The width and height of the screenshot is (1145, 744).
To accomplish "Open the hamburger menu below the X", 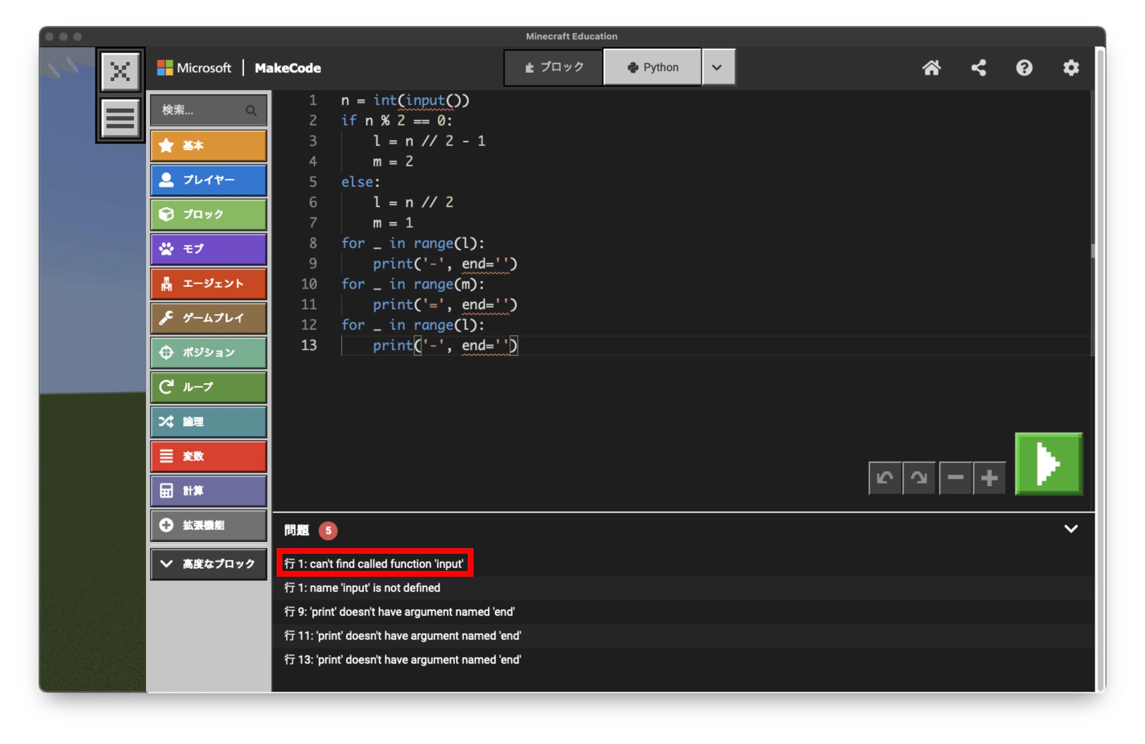I will (x=120, y=118).
